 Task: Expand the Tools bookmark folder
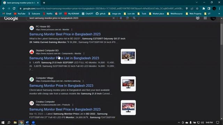(x=142, y=14)
